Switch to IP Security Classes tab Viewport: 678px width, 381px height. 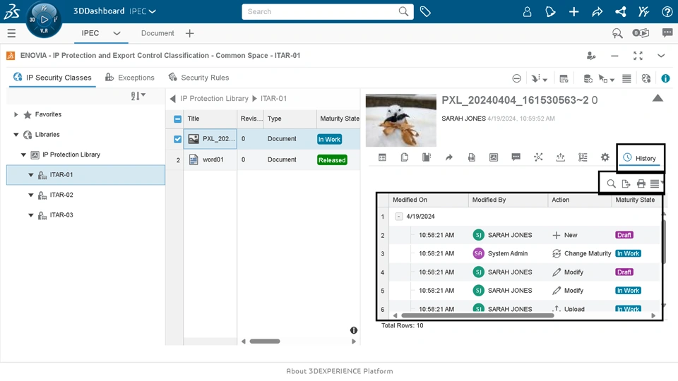pos(52,78)
